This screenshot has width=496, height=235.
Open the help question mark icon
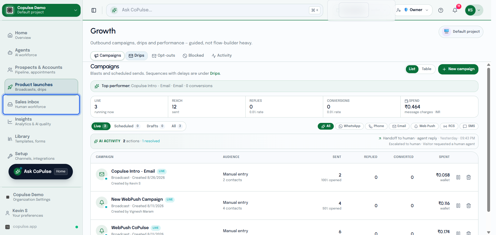441,10
